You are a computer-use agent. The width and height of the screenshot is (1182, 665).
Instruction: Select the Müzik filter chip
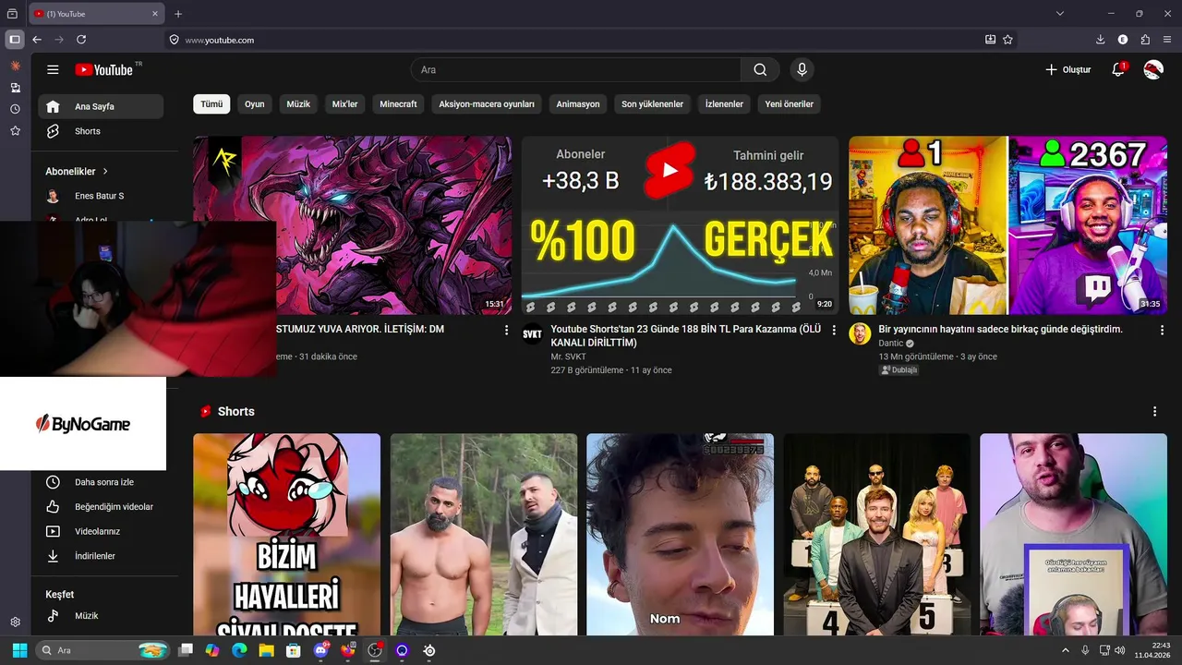pos(298,104)
